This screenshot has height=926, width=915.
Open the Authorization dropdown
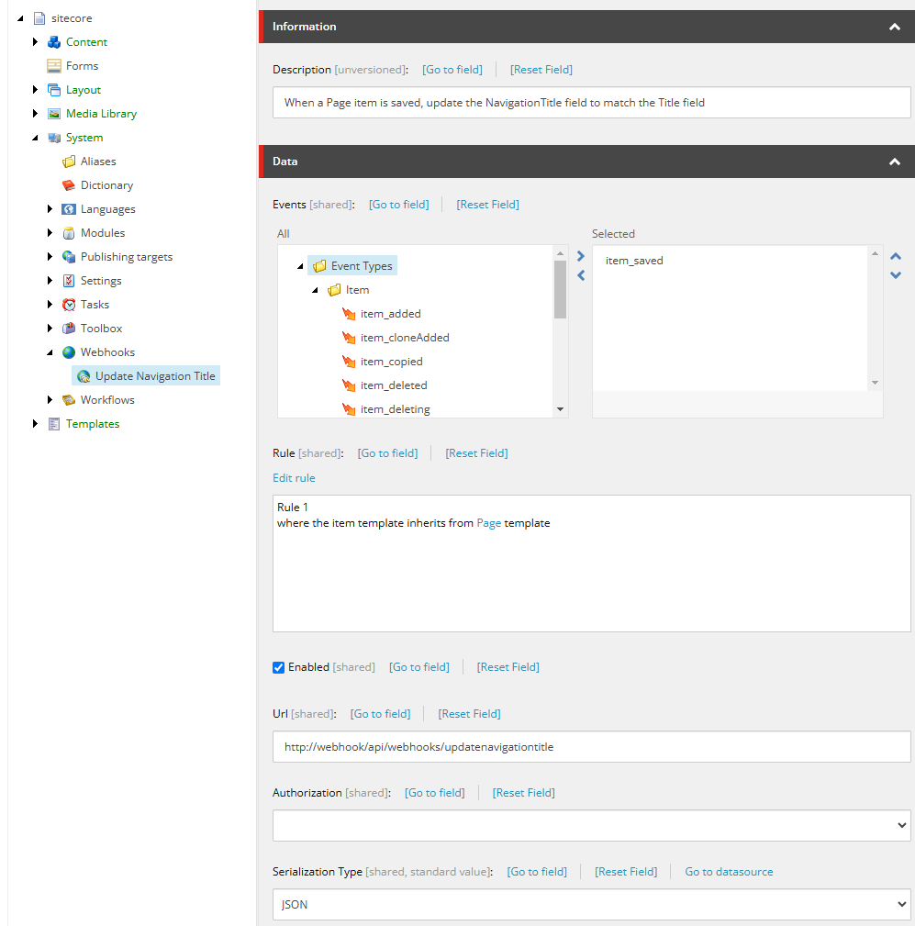(x=591, y=826)
